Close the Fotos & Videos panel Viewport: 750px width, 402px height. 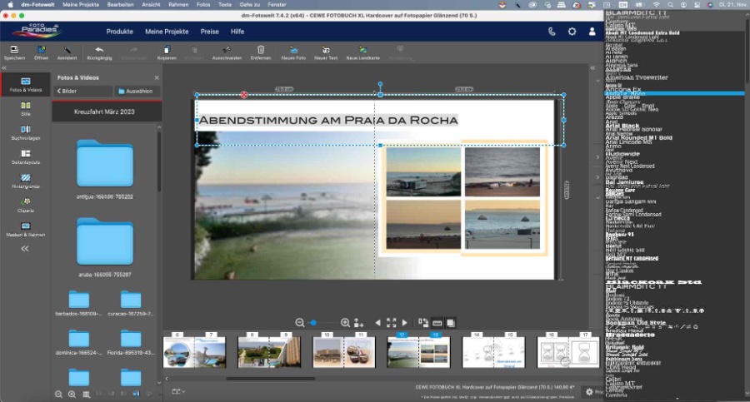point(156,77)
